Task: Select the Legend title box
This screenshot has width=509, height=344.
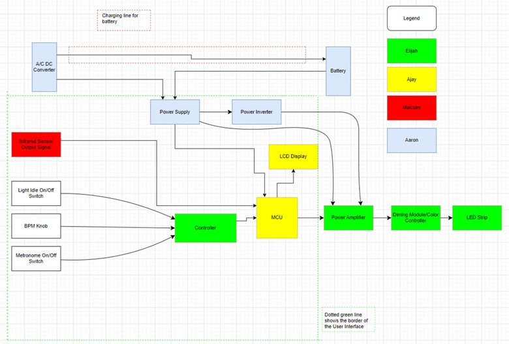Action: (411, 18)
